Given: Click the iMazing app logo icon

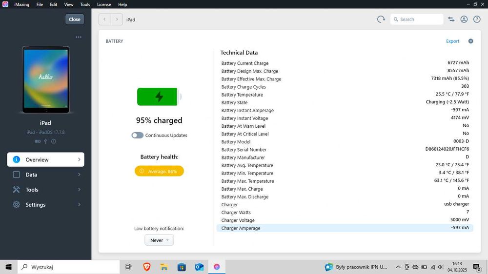Looking at the screenshot, I should [x=5, y=4].
